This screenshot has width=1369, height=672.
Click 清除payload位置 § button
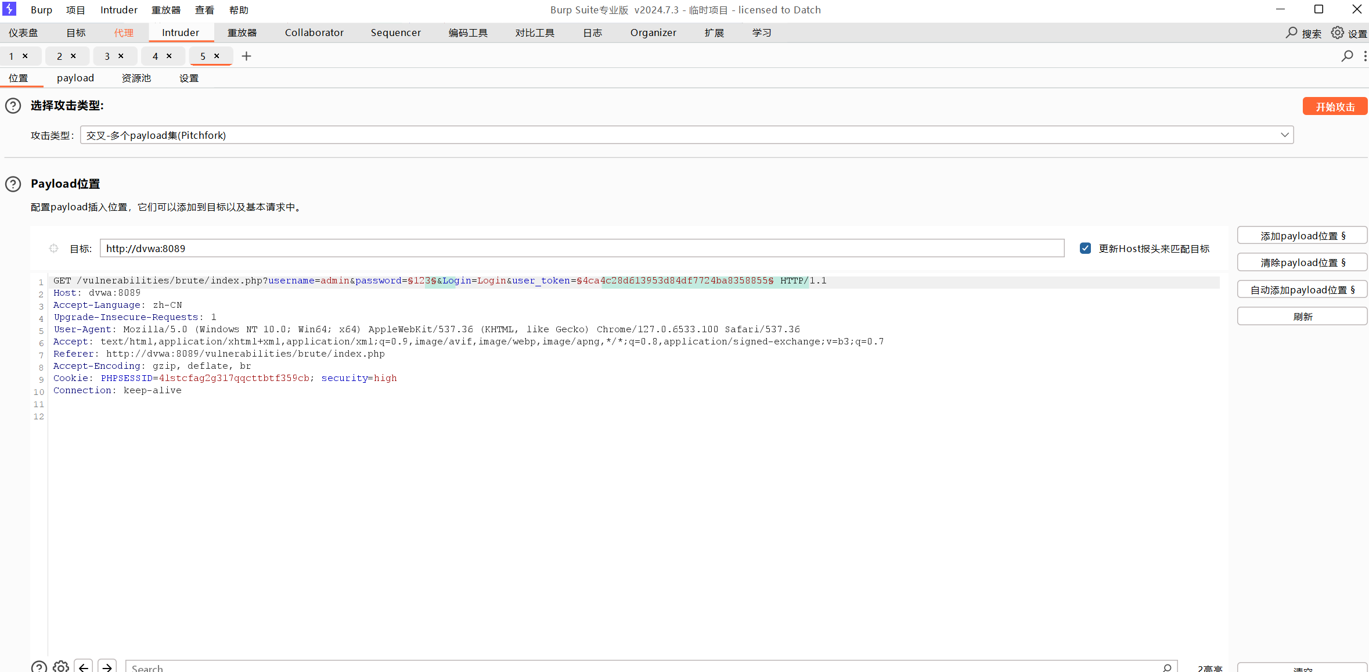pyautogui.click(x=1302, y=263)
